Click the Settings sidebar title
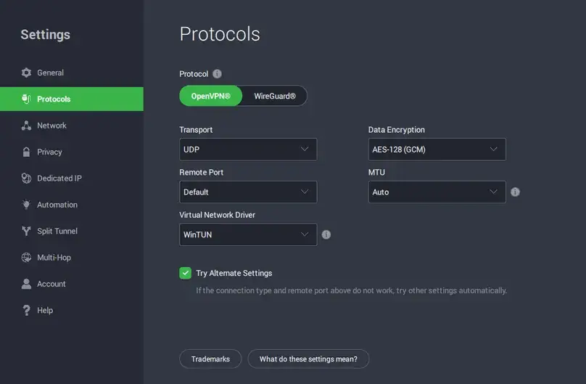The height and width of the screenshot is (384, 586). click(x=45, y=34)
